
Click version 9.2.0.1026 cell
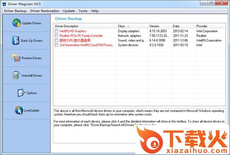pyautogui.click(x=156, y=45)
